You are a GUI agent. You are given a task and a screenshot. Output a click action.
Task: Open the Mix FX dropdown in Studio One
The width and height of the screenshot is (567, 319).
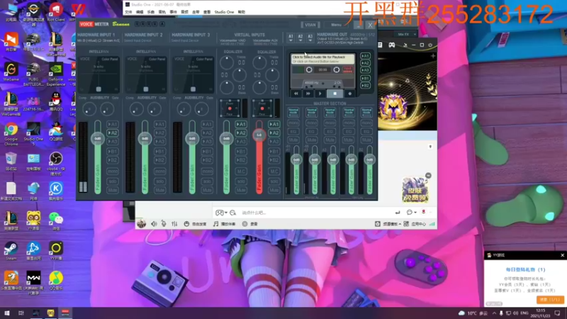coord(405,34)
